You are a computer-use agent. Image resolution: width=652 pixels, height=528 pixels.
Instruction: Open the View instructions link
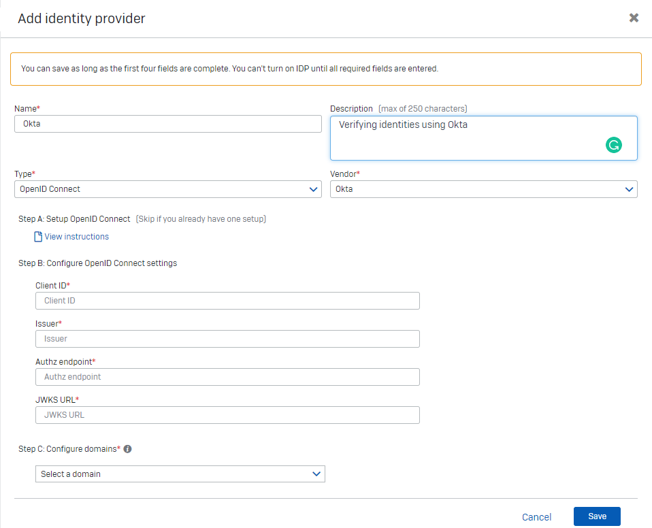pos(76,237)
